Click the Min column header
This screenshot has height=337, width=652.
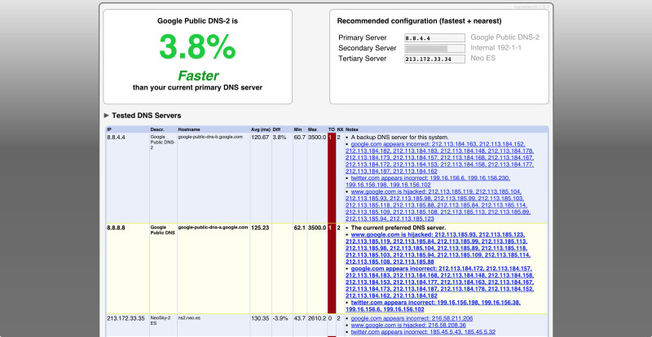(x=297, y=129)
